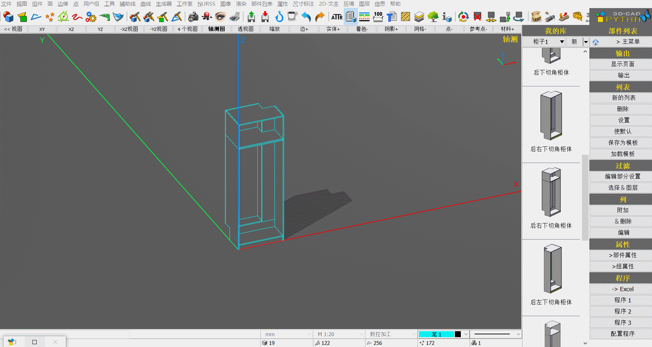Open the hatched material texture icon
652x347 pixels.
pyautogui.click(x=406, y=17)
